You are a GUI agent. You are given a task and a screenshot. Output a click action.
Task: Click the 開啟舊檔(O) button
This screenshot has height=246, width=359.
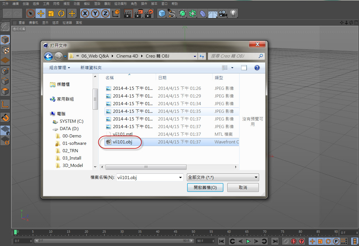click(x=205, y=188)
